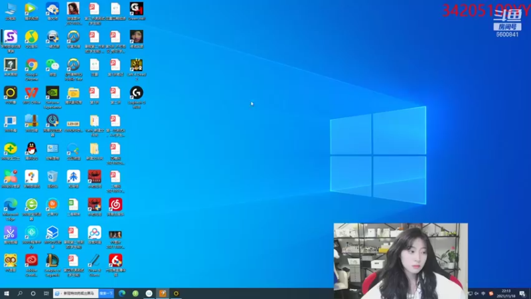The height and width of the screenshot is (299, 531).
Task: Open the 360 Security Guard green-plus icon
Action: coord(11,151)
